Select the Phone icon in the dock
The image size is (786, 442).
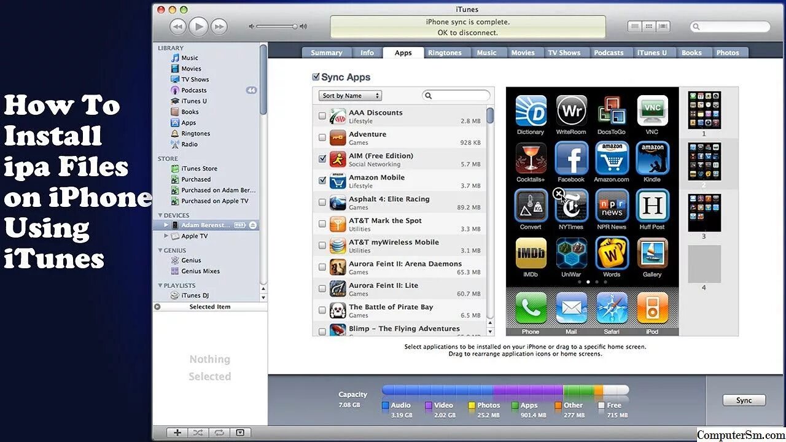point(531,308)
